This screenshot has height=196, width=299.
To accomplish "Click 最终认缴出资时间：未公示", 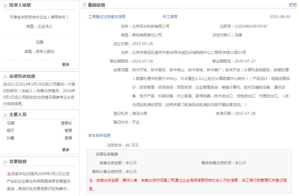I will [x=114, y=172].
